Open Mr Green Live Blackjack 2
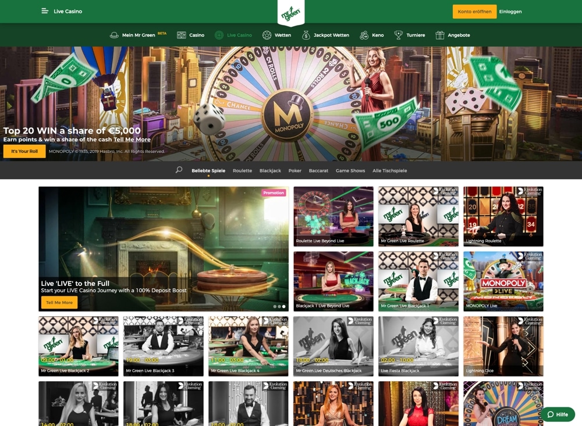The width and height of the screenshot is (582, 426). click(79, 346)
